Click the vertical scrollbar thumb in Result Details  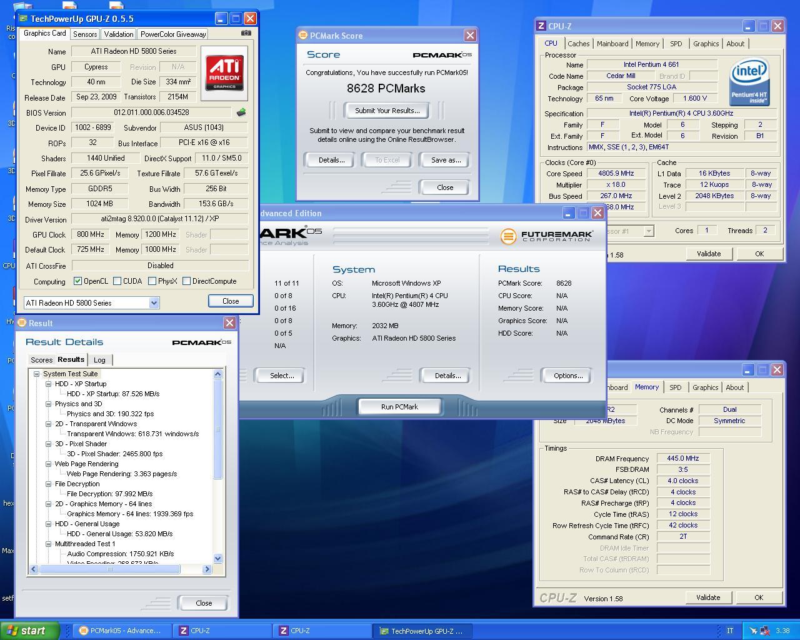tap(217, 429)
